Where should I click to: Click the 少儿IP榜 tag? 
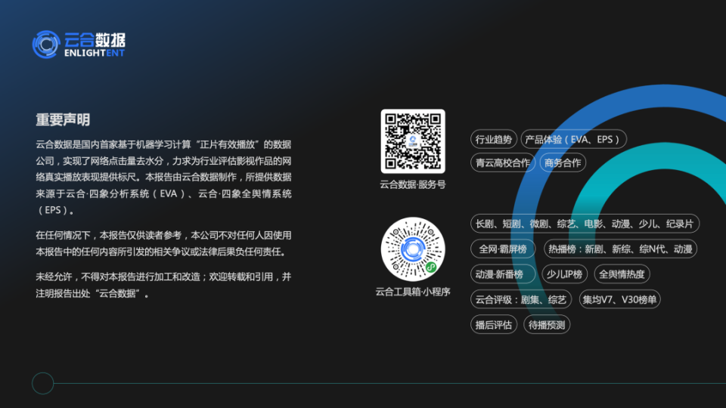[564, 274]
